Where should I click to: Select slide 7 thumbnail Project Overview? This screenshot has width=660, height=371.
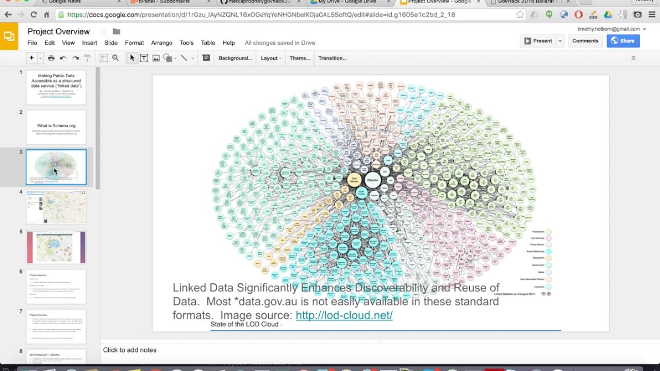56,327
